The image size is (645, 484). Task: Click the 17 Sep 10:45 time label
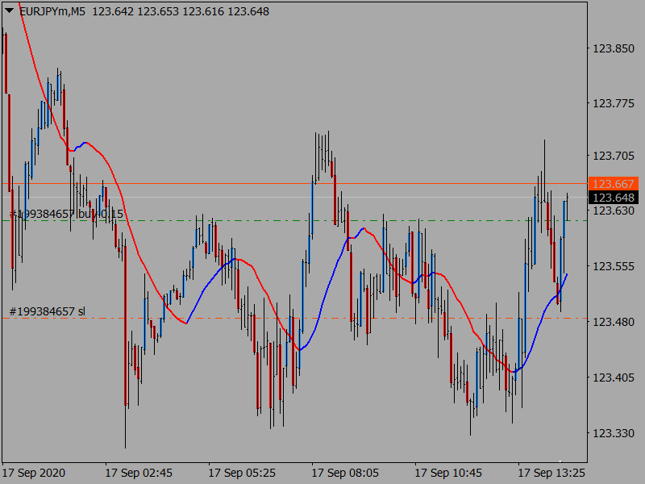click(448, 473)
